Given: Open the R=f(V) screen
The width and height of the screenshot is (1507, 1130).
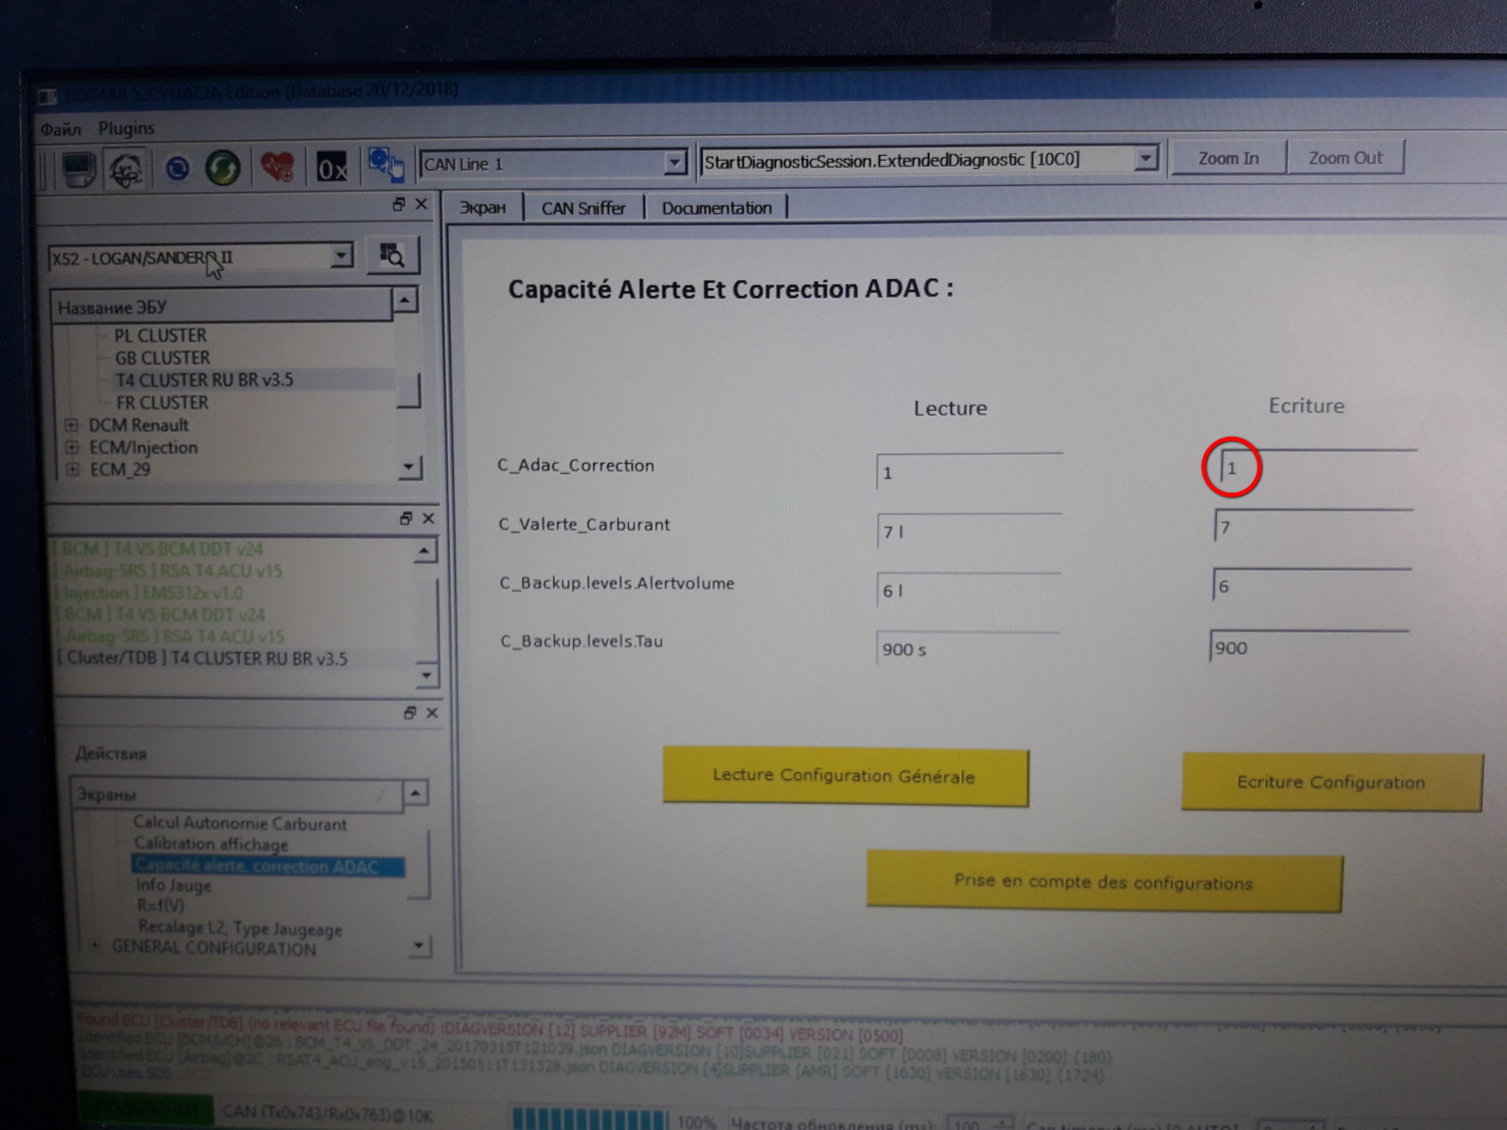Looking at the screenshot, I should [x=161, y=906].
